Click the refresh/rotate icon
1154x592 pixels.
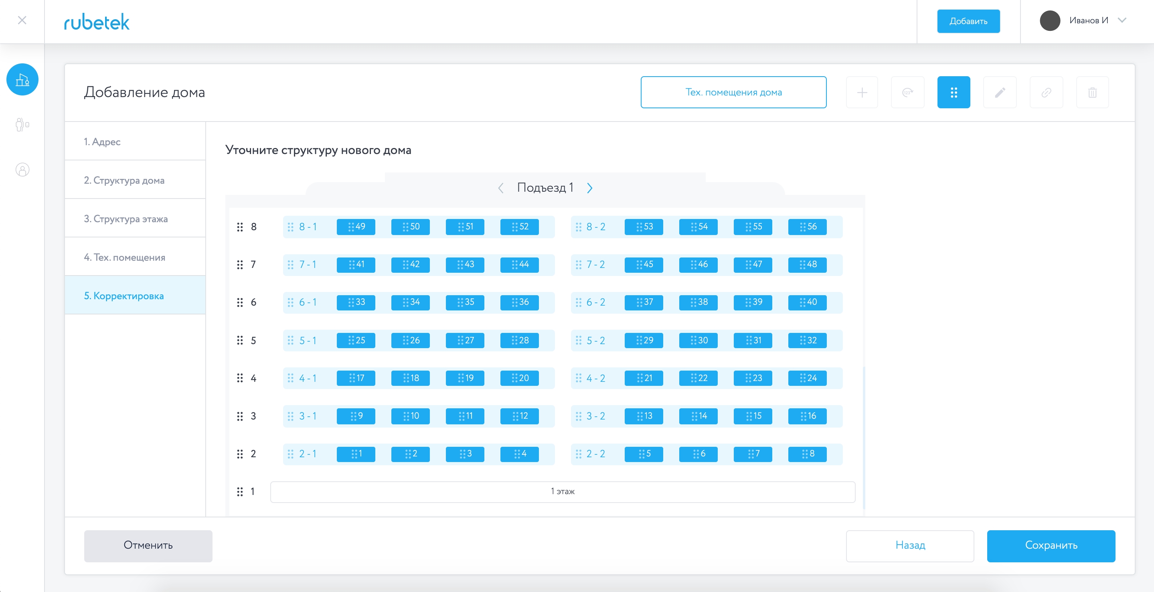pyautogui.click(x=907, y=92)
